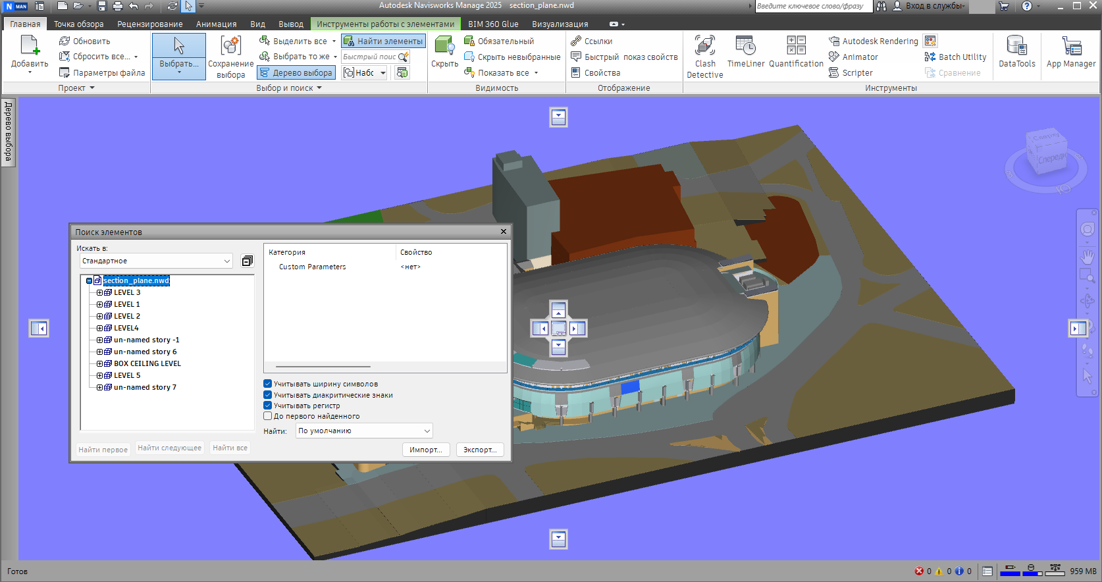
Task: Expand the Add (Добавить) dropdown arrow
Action: click(x=30, y=72)
